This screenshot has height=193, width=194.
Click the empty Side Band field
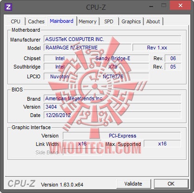pyautogui.click(x=82, y=152)
